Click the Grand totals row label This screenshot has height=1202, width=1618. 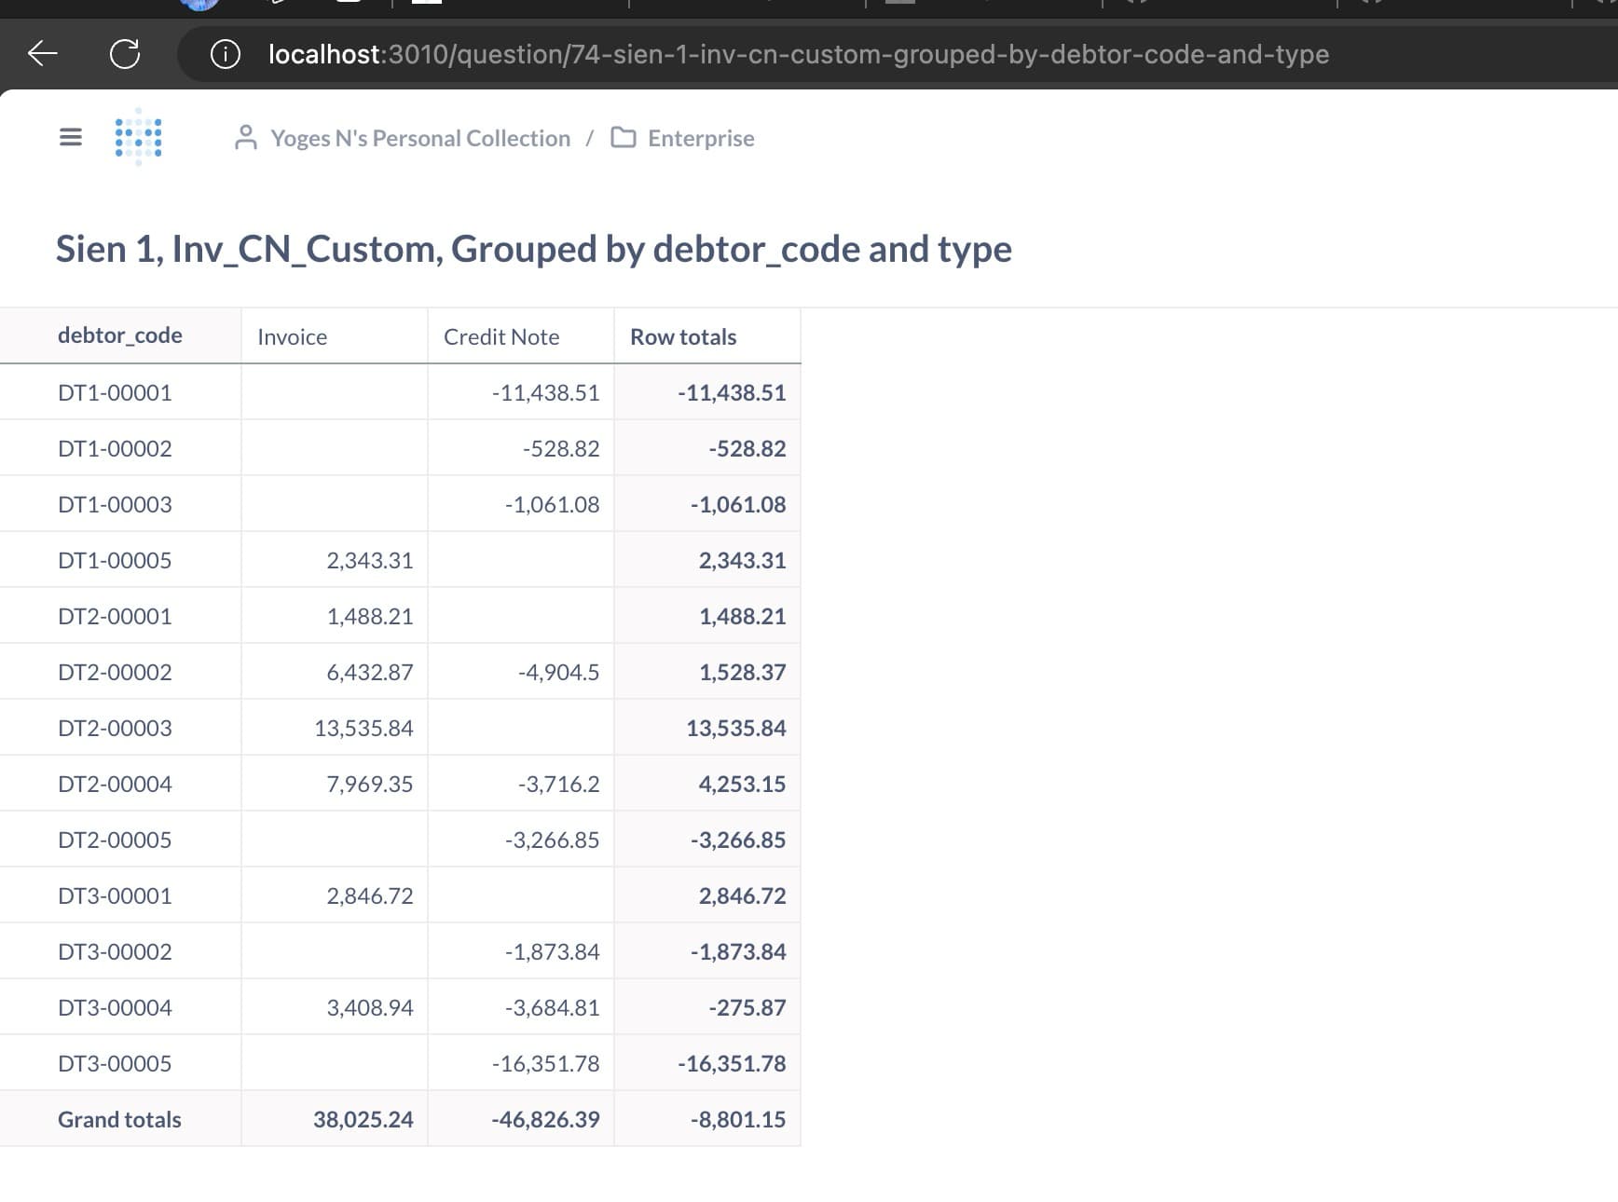click(x=119, y=1119)
